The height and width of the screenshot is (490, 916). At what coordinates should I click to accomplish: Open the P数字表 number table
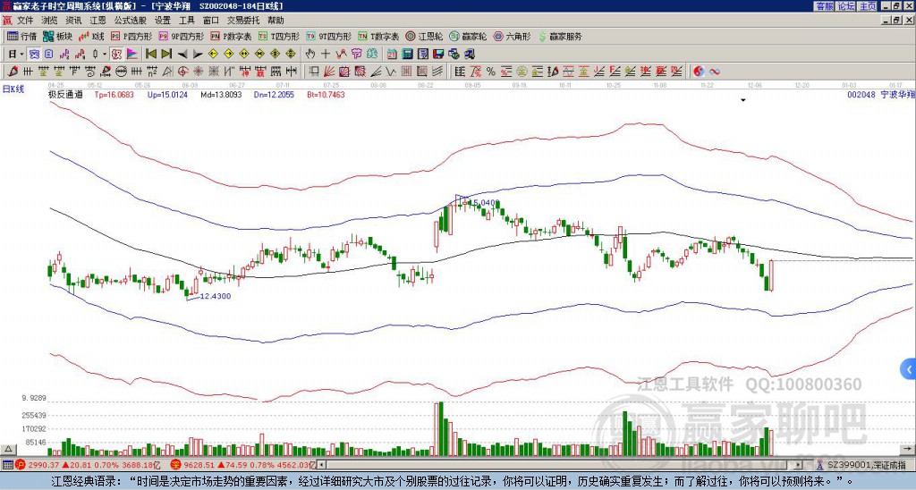tap(231, 36)
